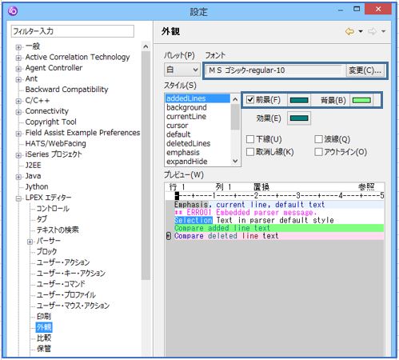Open HATS/WebFacing preferences

point(55,143)
